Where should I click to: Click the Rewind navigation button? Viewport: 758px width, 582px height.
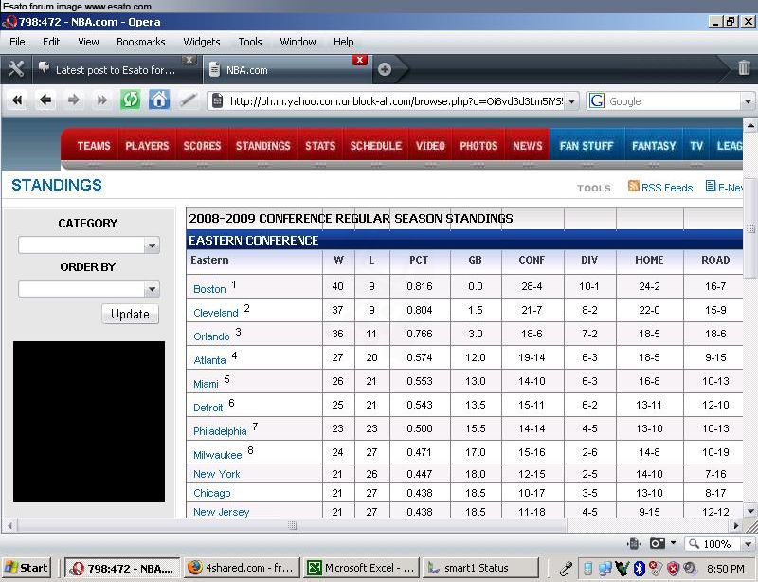[x=17, y=100]
